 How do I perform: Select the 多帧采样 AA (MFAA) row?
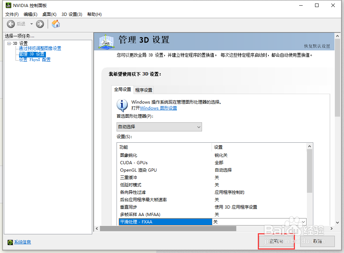tap(212, 215)
